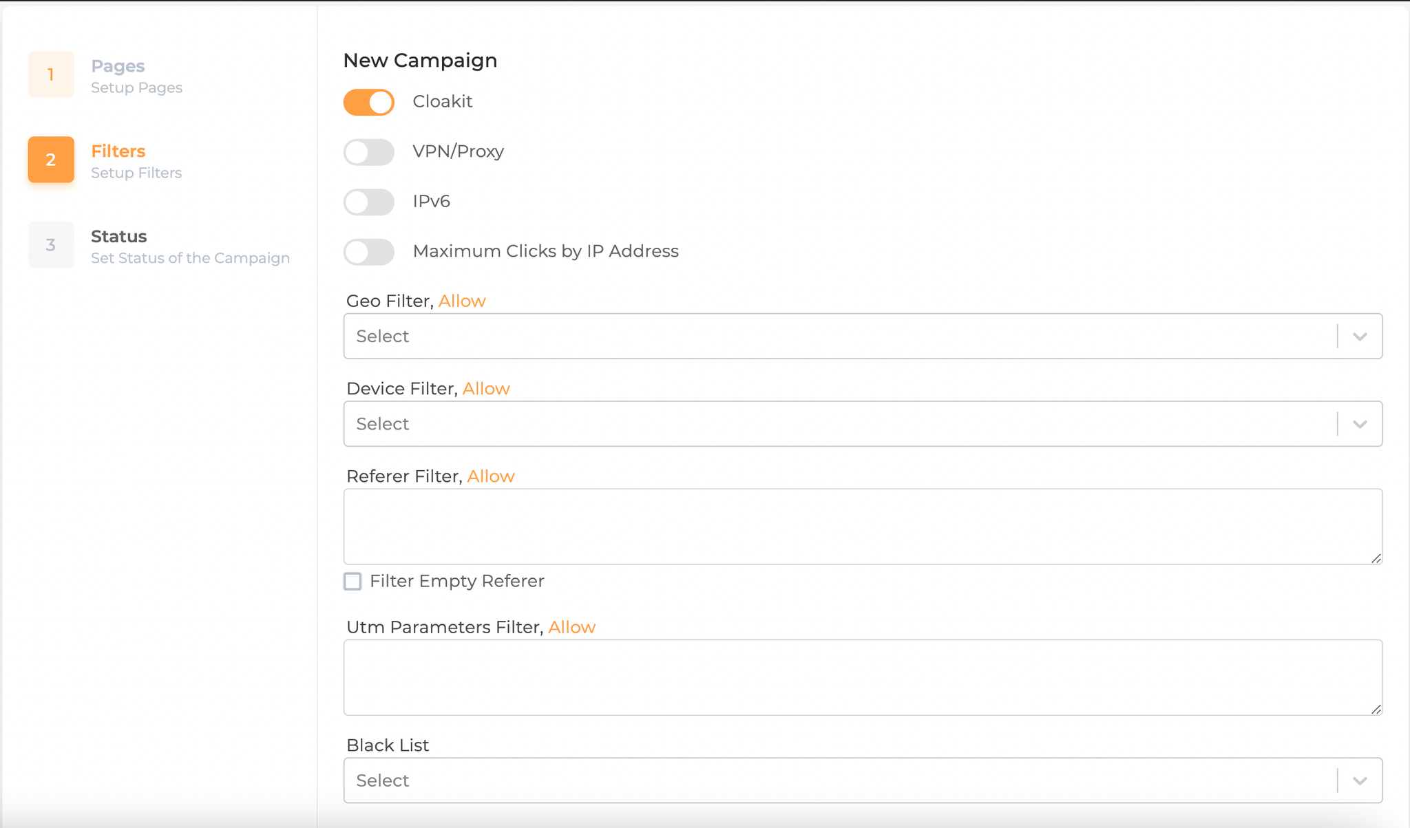Switch Geo Filter Allow mode link

[x=462, y=301]
